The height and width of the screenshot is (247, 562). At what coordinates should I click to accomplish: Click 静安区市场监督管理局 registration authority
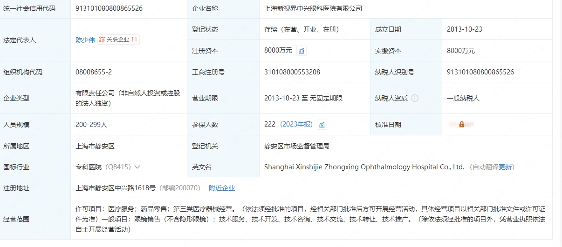[296, 146]
